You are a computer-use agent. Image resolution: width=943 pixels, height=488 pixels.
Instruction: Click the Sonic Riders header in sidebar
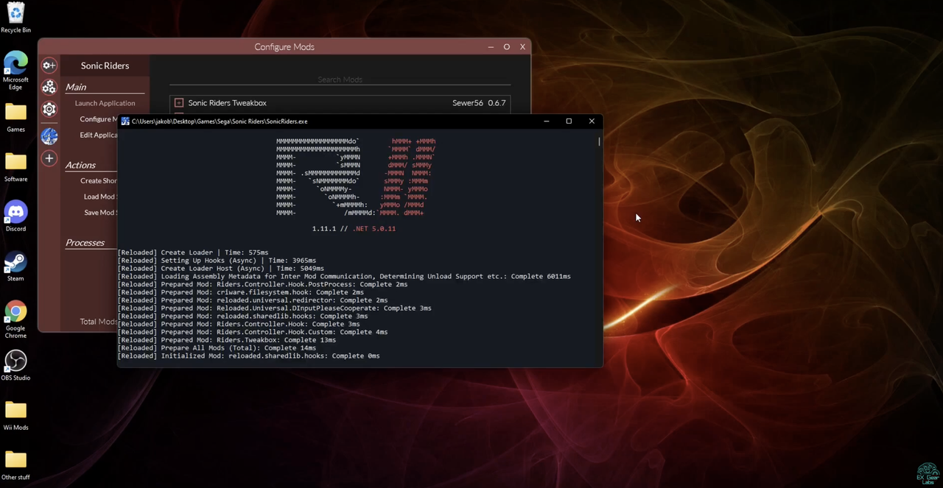click(x=105, y=66)
